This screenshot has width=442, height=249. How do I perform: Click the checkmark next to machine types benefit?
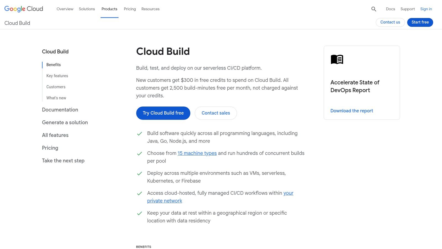click(140, 154)
